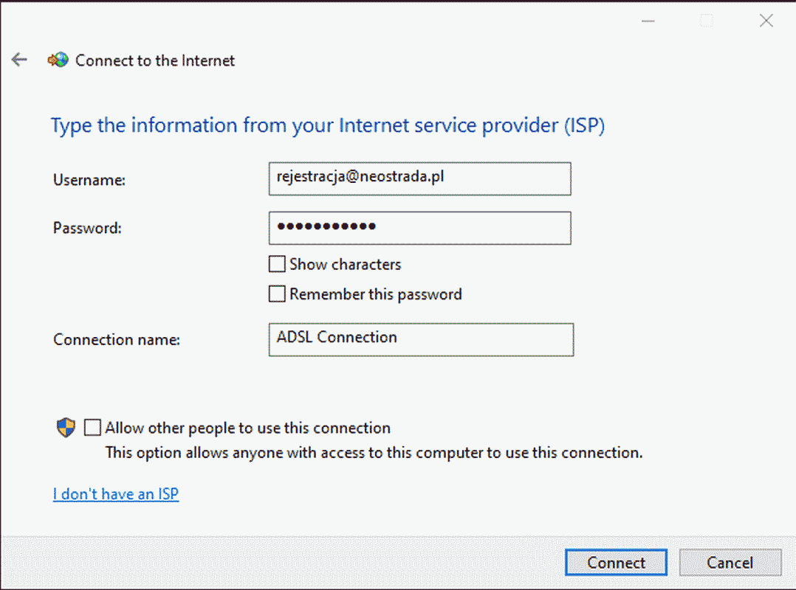Click the Connect to the Internet title text
796x590 pixels.
coord(155,60)
